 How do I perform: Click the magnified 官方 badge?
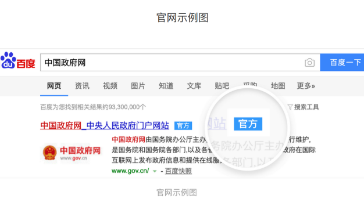pyautogui.click(x=248, y=124)
